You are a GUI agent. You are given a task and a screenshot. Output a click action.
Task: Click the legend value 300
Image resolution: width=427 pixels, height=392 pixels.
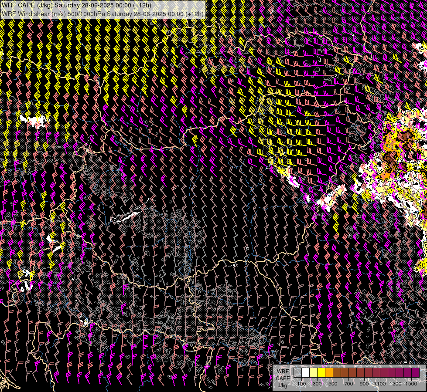[x=317, y=384]
